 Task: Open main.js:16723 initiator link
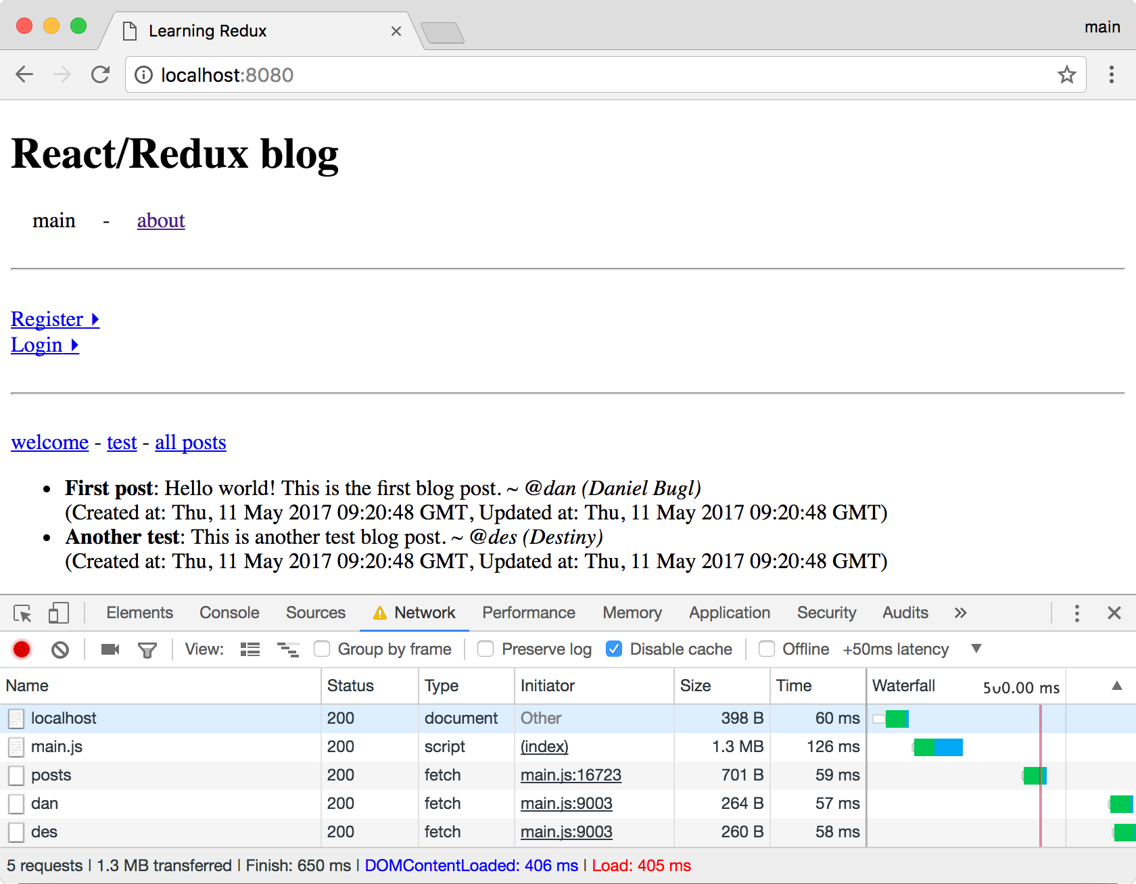tap(571, 775)
